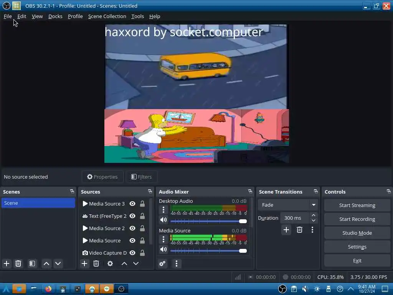Undock the Controls panel
The height and width of the screenshot is (295, 393).
389,191
